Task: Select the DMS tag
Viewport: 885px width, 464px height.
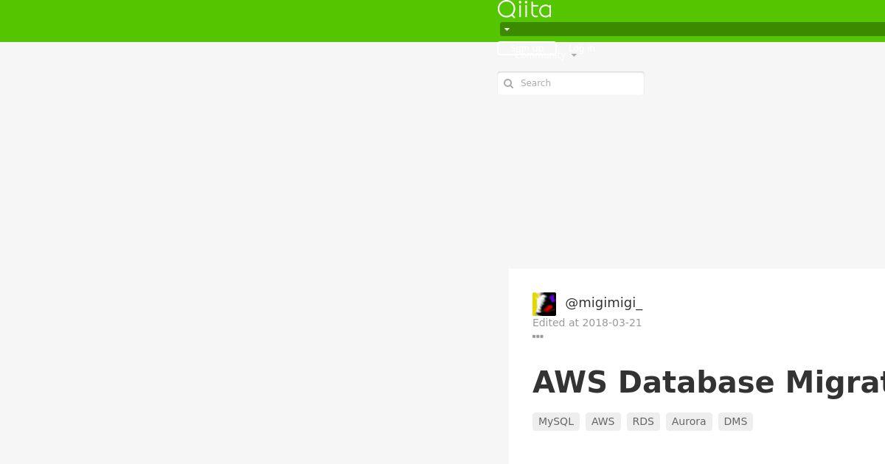Action: pos(735,421)
